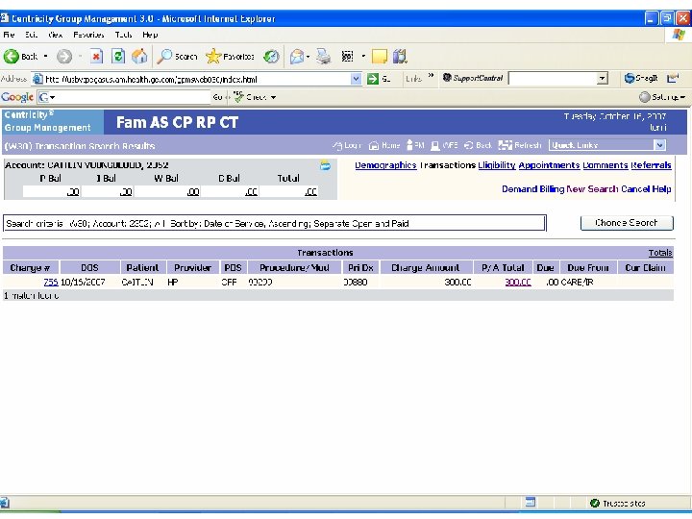The image size is (692, 519).
Task: Open the Favorites menu
Action: click(88, 35)
